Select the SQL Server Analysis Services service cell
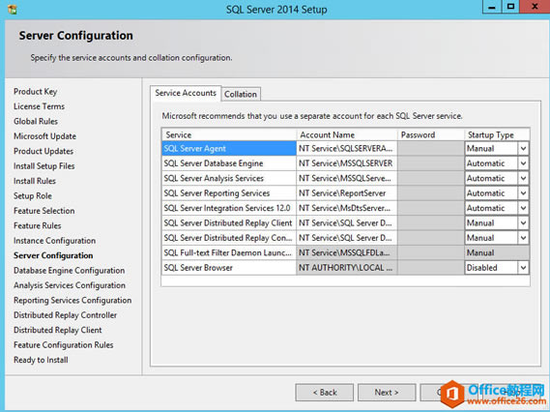Screen dimensions: 550x412 coord(229,178)
